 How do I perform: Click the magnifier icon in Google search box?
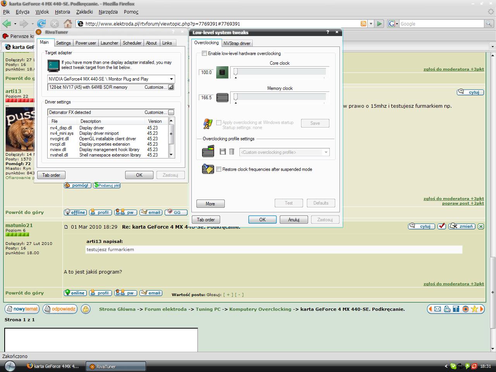pyautogui.click(x=489, y=24)
